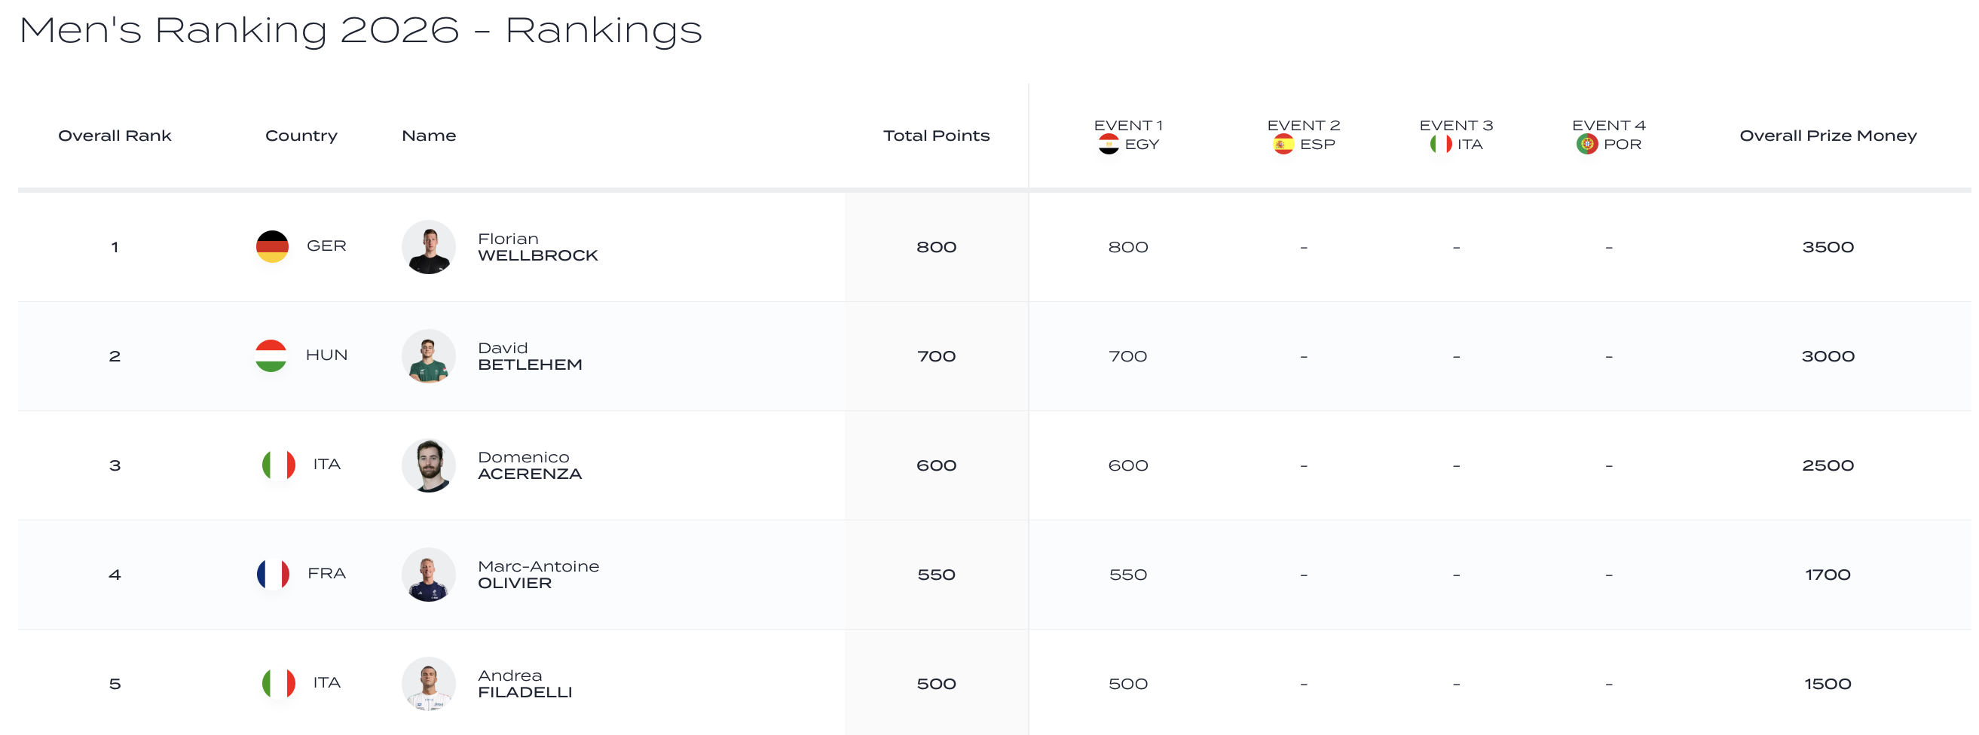Click the Overall Prize Money header
This screenshot has height=735, width=1979.
1828,136
